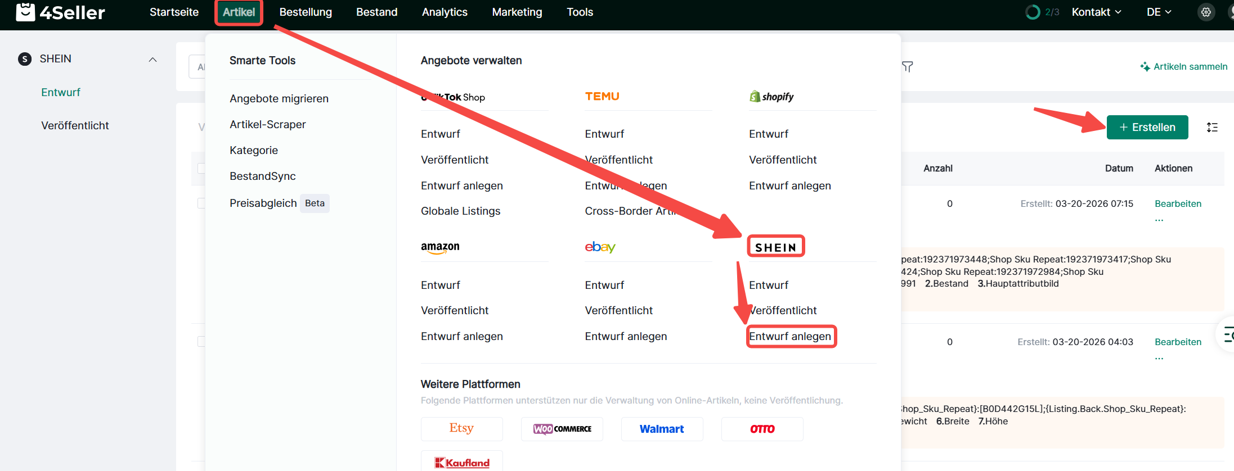This screenshot has width=1234, height=471.
Task: Open the Bestand menu
Action: (x=376, y=12)
